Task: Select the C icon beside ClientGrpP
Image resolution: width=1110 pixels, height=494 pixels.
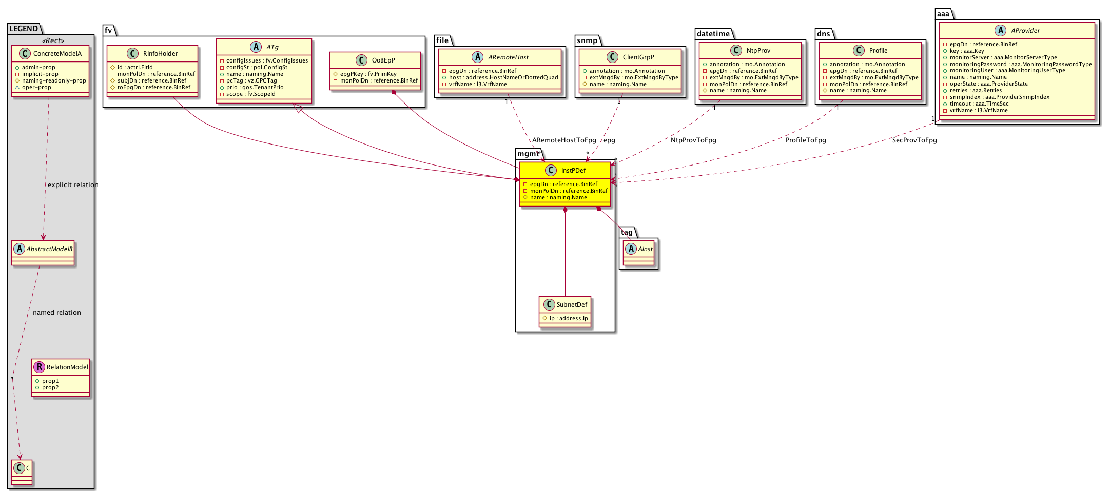Action: pos(612,57)
